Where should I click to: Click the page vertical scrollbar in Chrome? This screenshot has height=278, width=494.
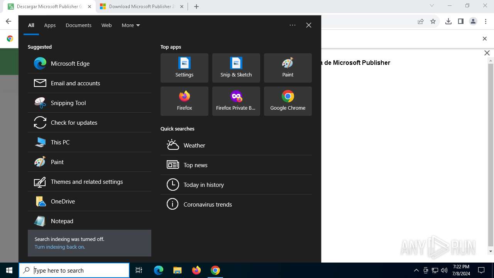(491, 154)
